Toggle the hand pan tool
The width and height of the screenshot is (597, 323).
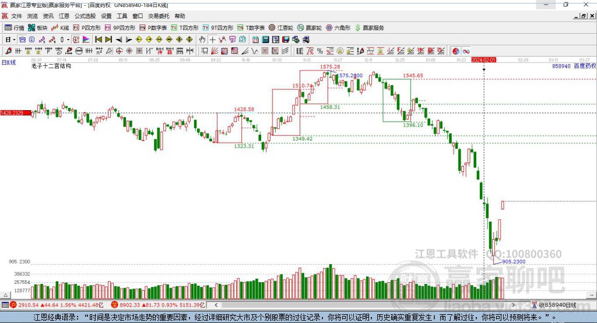(x=202, y=40)
